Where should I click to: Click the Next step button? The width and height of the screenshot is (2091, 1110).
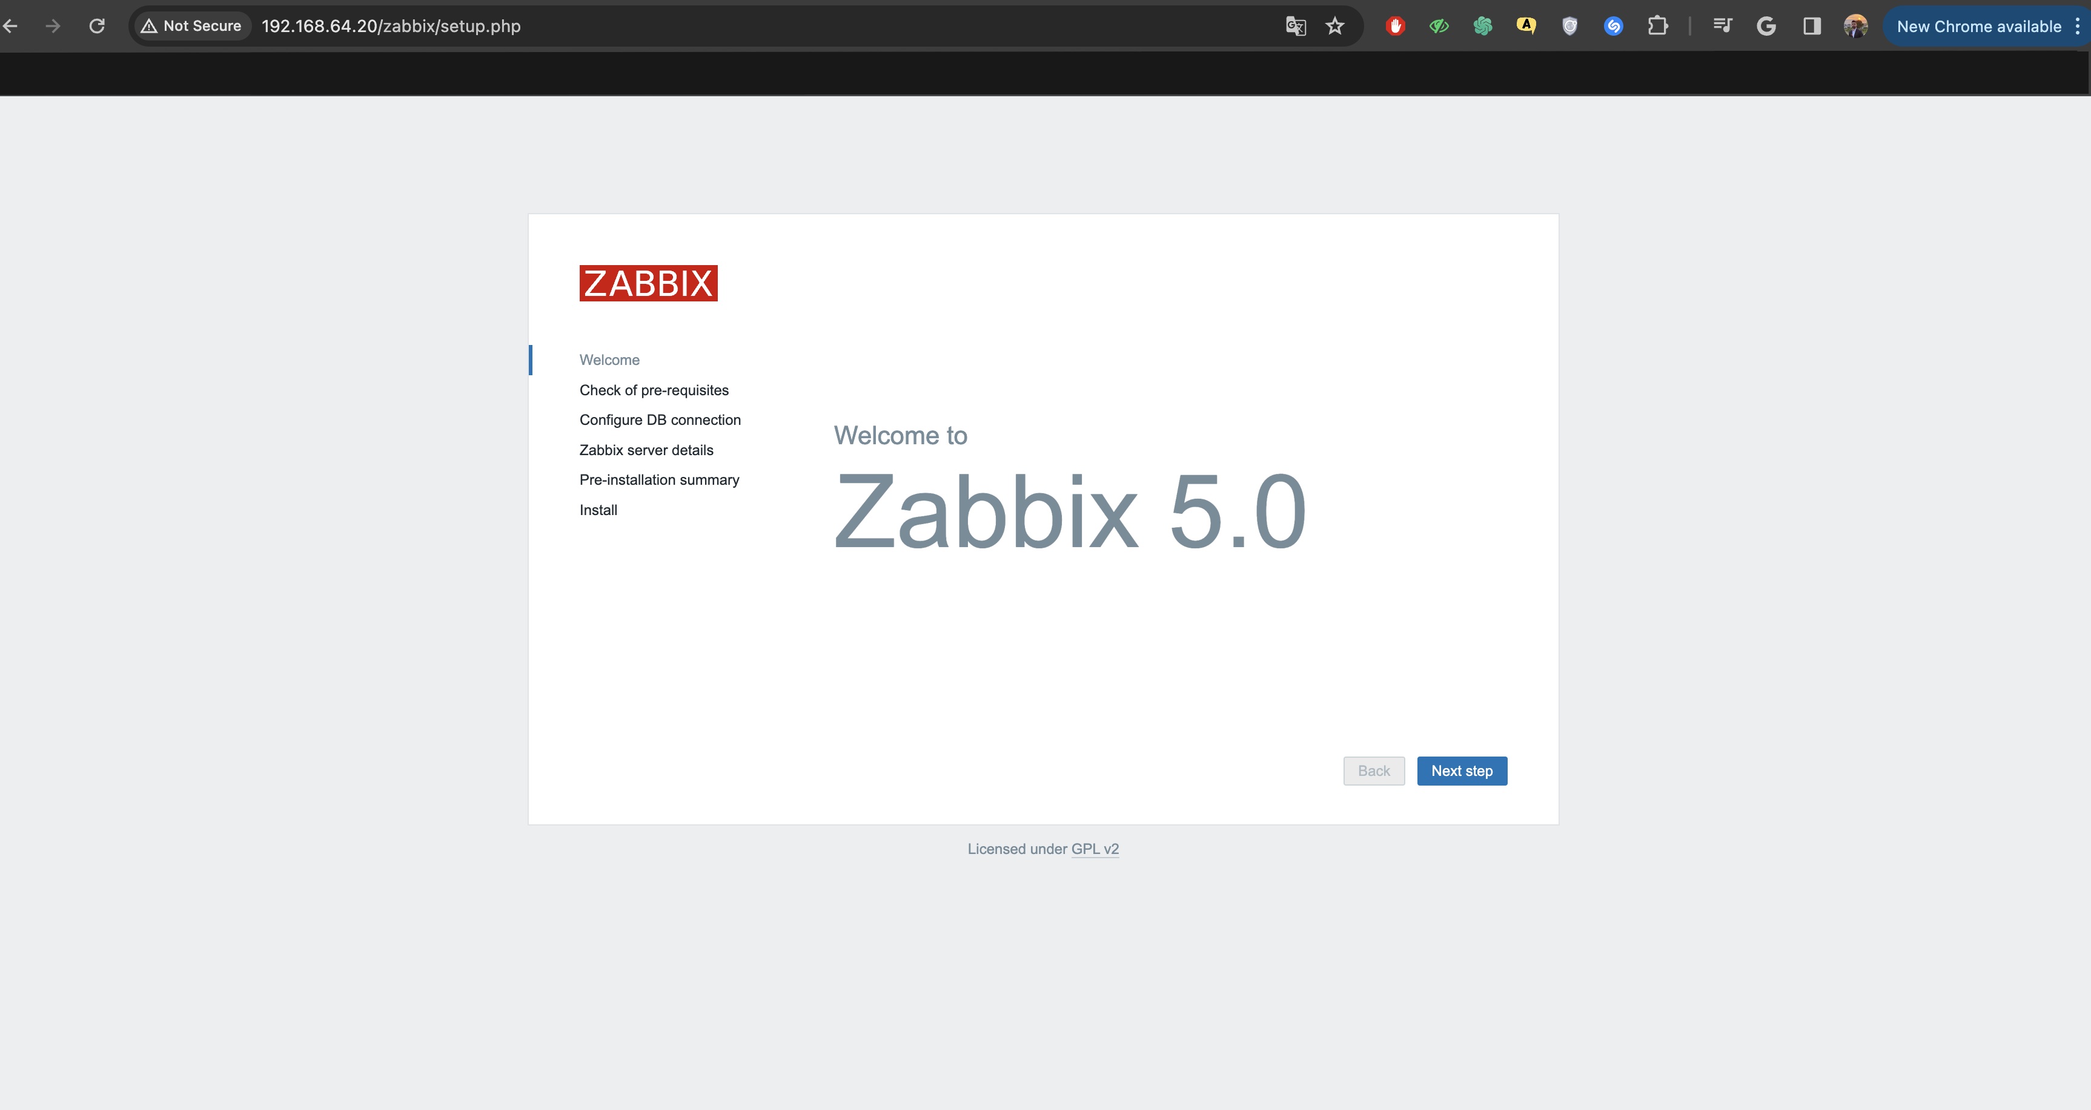pos(1462,771)
